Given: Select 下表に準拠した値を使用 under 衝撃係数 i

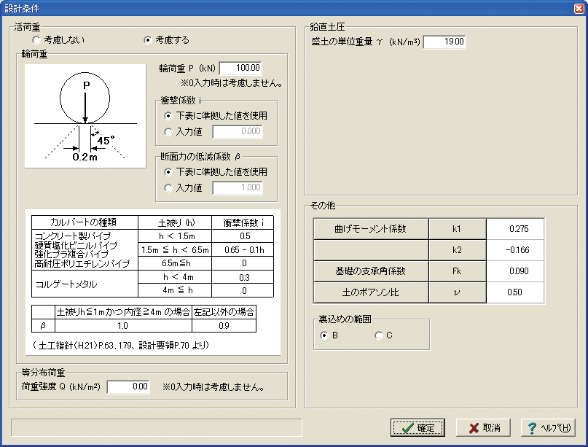Looking at the screenshot, I should pyautogui.click(x=216, y=116).
